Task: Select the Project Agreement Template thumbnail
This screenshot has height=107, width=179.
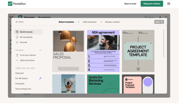Action: point(138,51)
